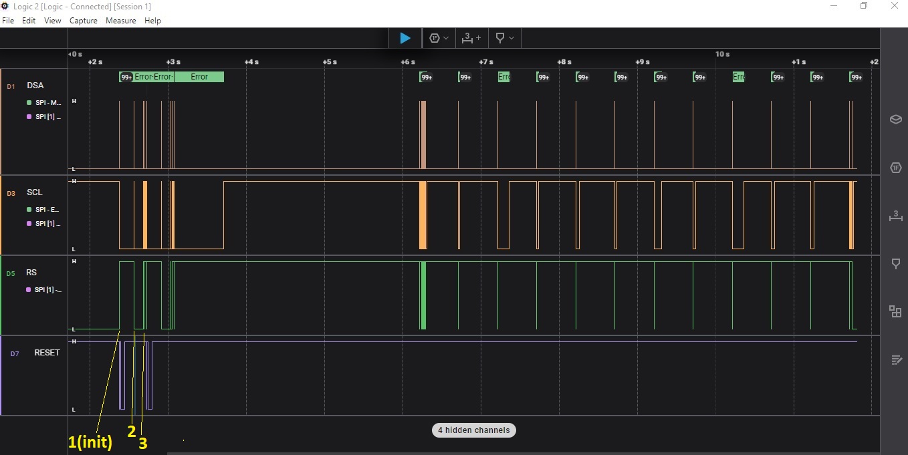Open the Timing Measurements panel in the sidebar
The image size is (908, 455).
(895, 216)
